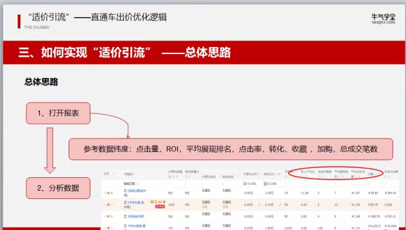
Task: Sort by the 计算机出价 column header
Action: pyautogui.click(x=251, y=174)
